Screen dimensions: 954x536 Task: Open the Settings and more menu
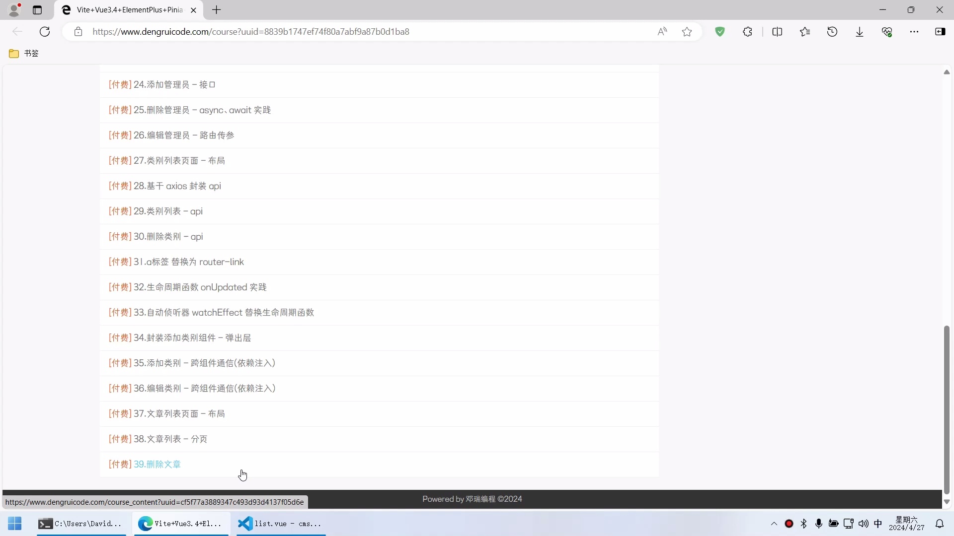(x=915, y=31)
